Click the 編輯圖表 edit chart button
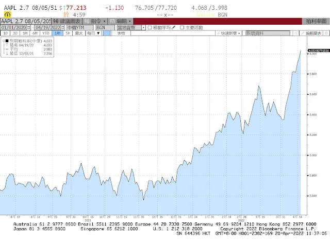The height and width of the screenshot is (241, 330). [311, 33]
